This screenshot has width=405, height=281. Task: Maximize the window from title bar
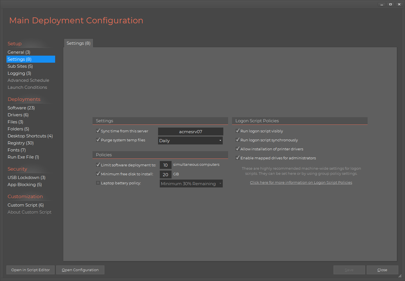(x=390, y=4)
